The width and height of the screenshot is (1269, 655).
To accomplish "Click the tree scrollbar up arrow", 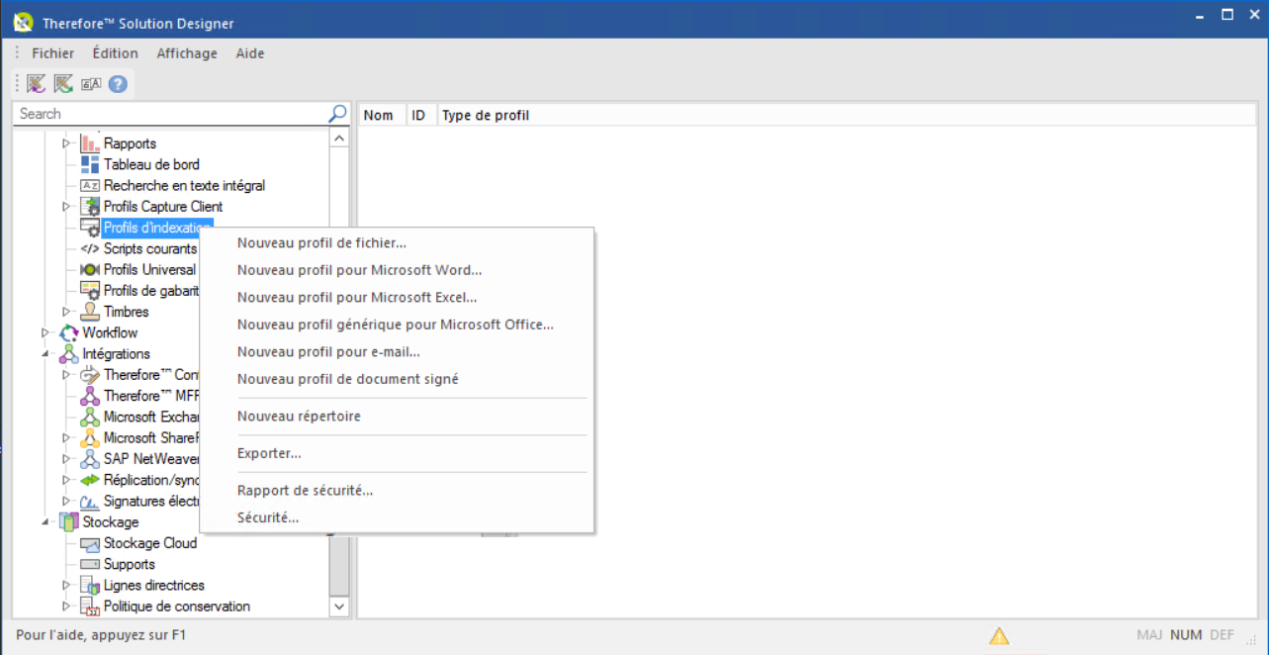I will [339, 139].
